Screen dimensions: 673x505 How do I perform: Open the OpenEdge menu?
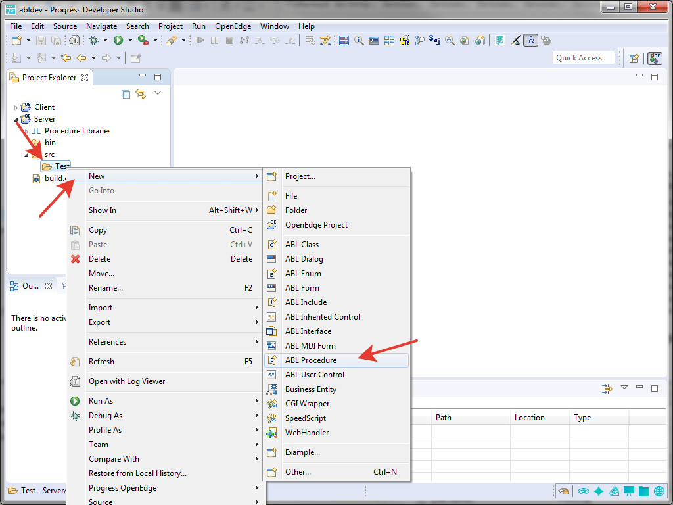tap(233, 26)
